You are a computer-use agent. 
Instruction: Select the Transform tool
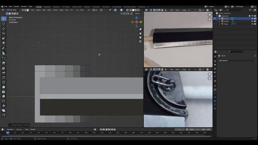(x=4, y=43)
